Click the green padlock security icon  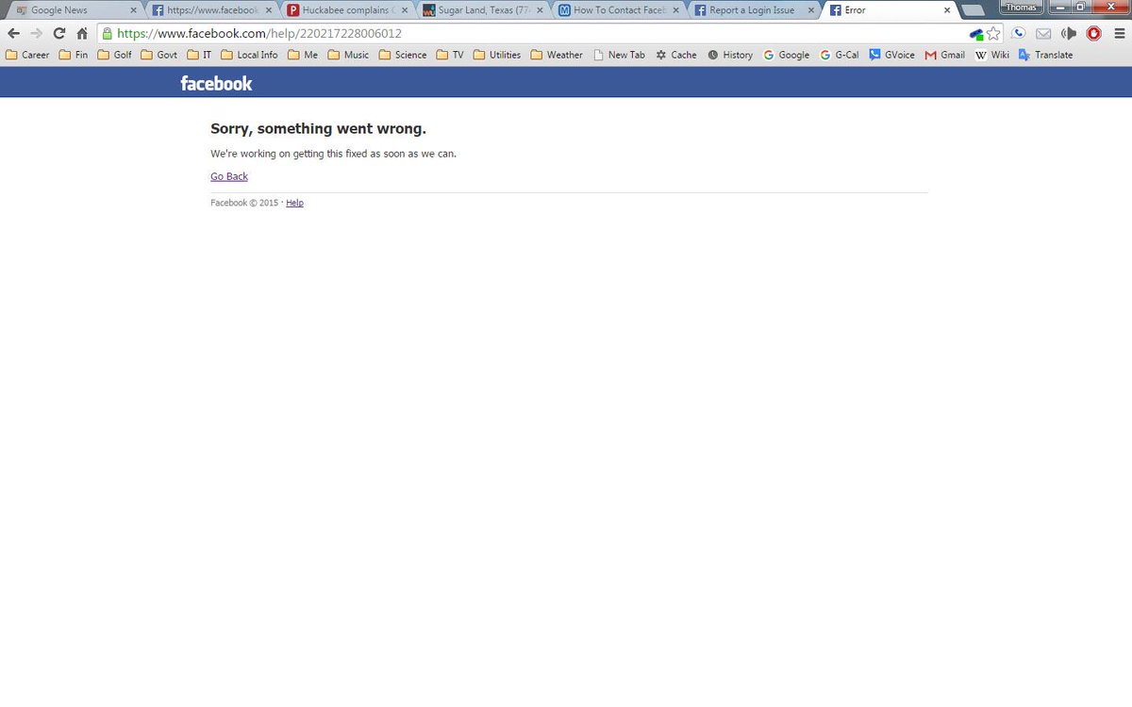tap(107, 33)
